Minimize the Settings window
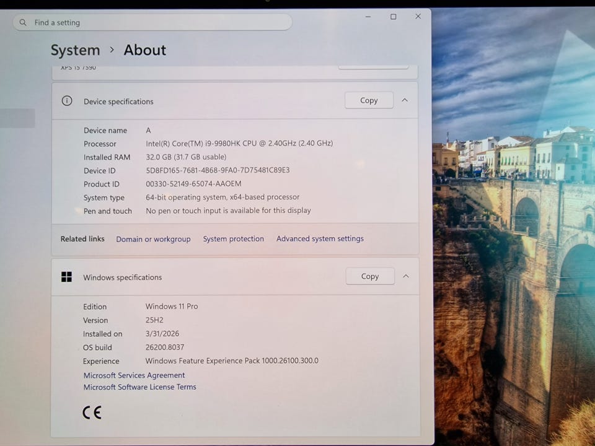595x446 pixels. [368, 17]
